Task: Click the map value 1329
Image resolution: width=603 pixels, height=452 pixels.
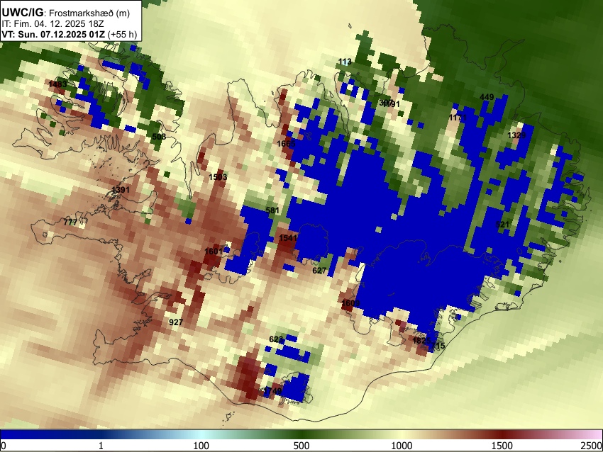Action: point(516,135)
